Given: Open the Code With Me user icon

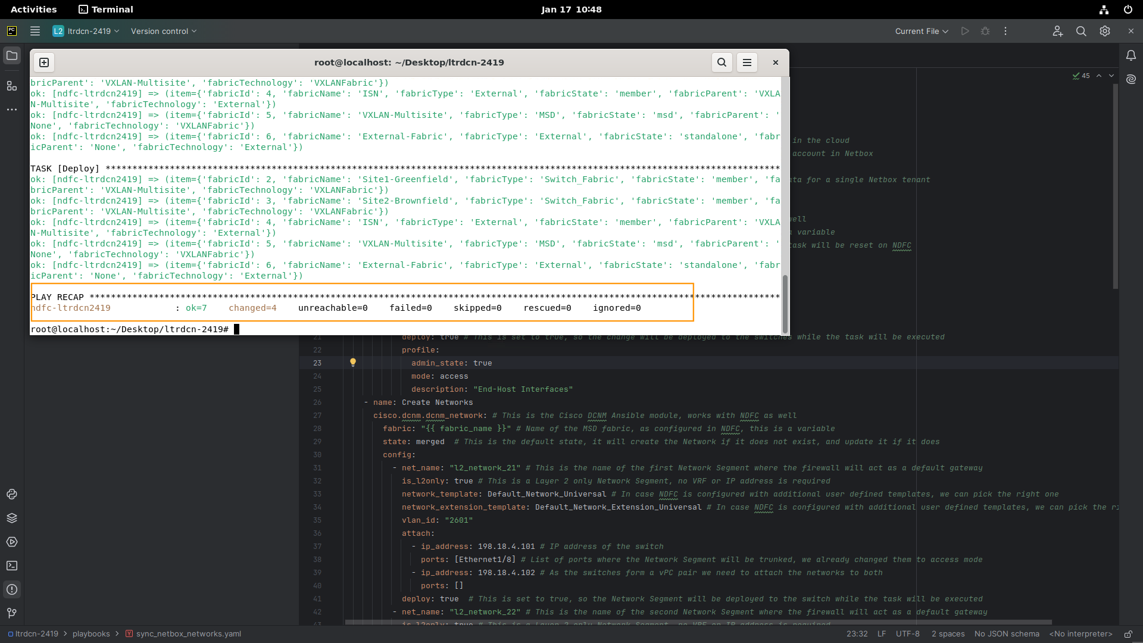Looking at the screenshot, I should pyautogui.click(x=1058, y=31).
